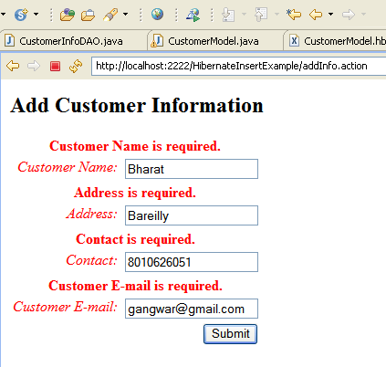Open the new package folder icon
The image size is (386, 367).
pos(68,15)
